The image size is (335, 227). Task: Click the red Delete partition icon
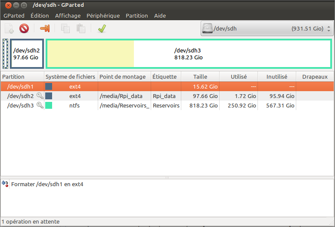pyautogui.click(x=24, y=29)
